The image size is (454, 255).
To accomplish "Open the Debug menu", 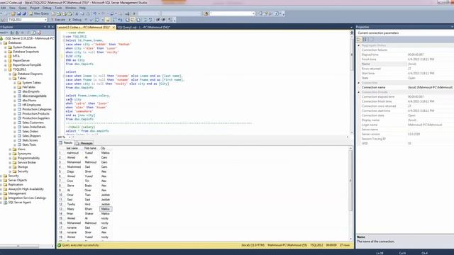I will tap(47, 8).
